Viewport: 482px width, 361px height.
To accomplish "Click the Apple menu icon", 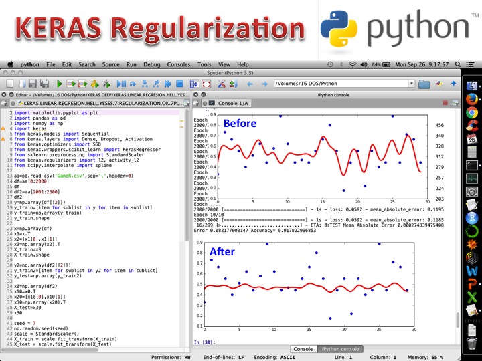I will point(11,64).
